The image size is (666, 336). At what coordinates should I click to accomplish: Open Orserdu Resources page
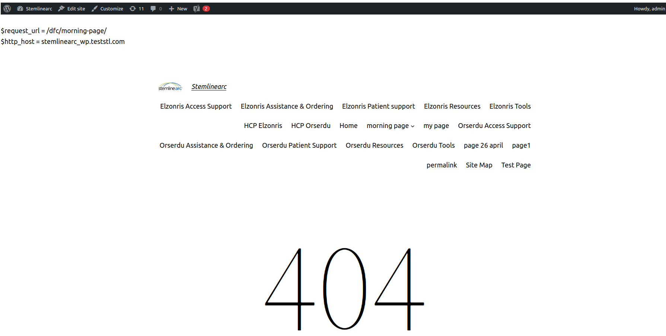374,145
